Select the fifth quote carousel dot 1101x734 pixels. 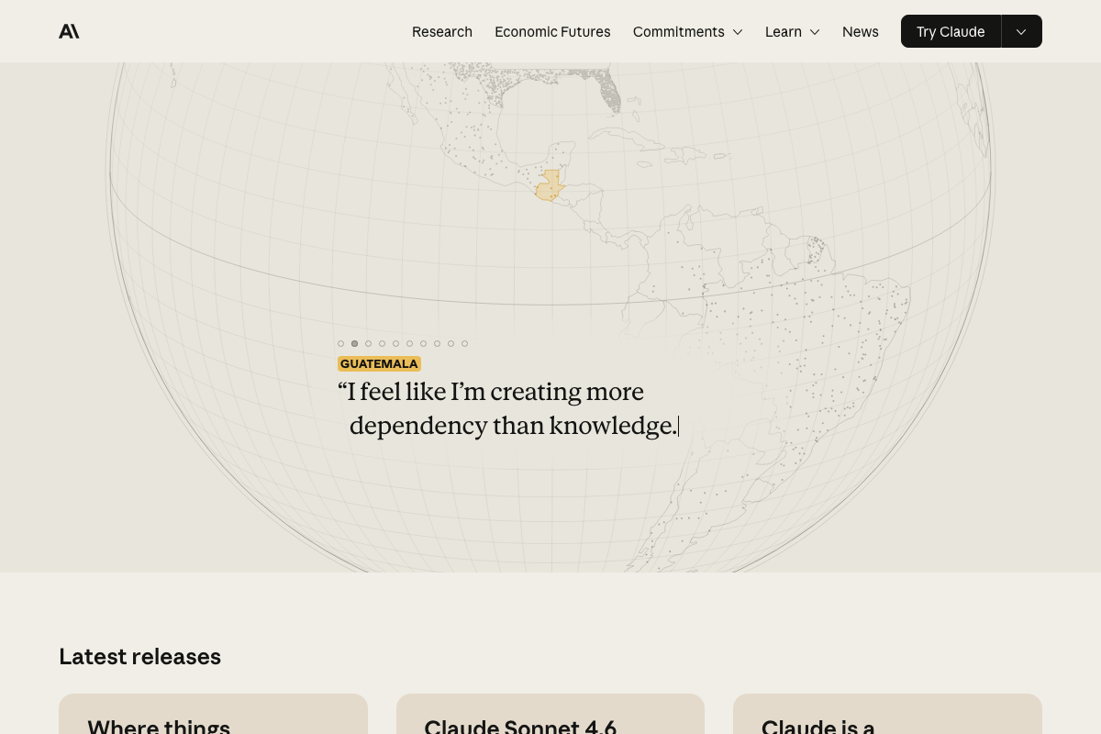[x=396, y=344]
